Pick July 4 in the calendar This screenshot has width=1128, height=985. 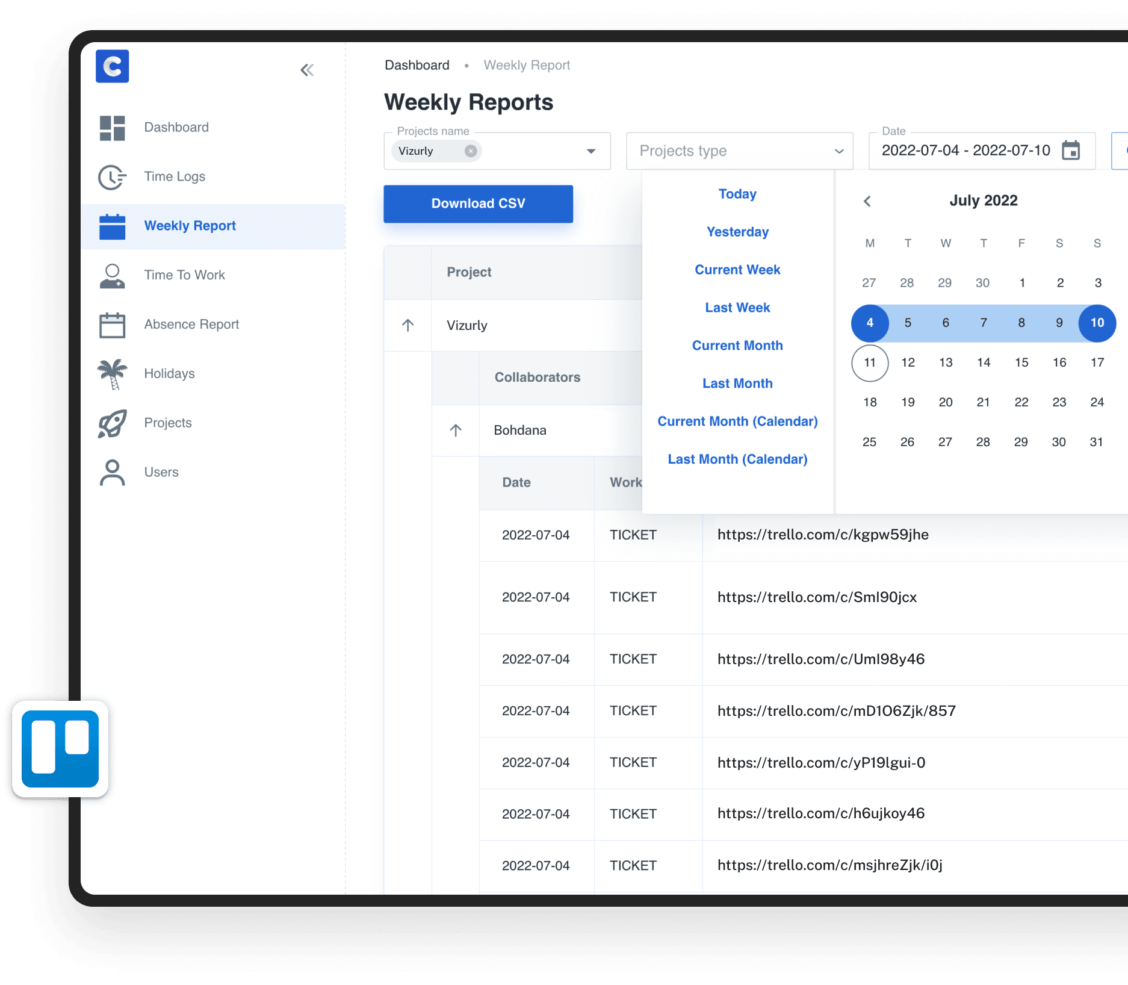pos(870,323)
